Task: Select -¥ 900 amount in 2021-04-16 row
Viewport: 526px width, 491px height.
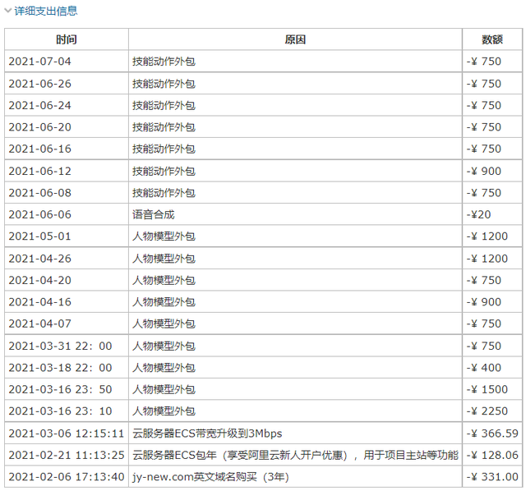Action: [x=492, y=302]
